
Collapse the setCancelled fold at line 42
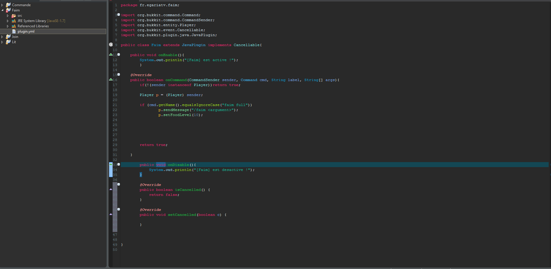pyautogui.click(x=119, y=209)
